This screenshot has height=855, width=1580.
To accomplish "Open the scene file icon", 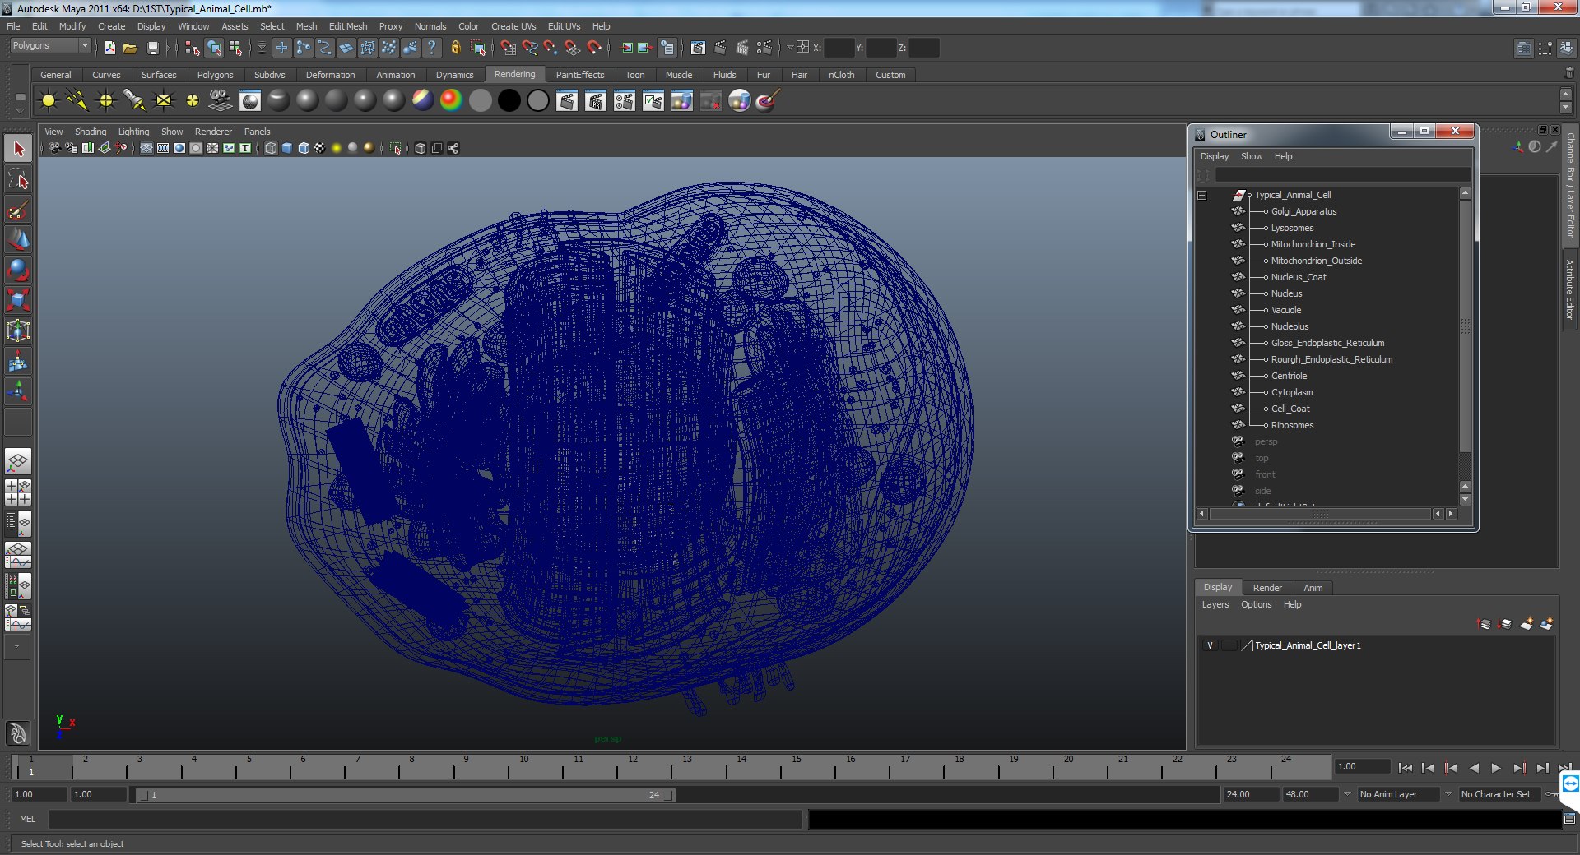I will [130, 48].
